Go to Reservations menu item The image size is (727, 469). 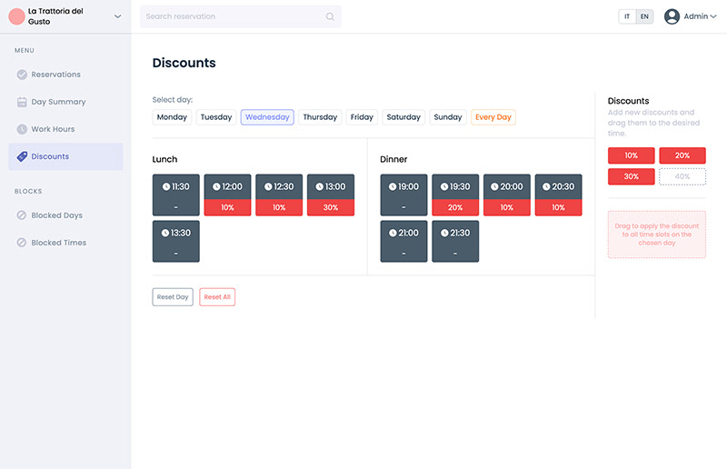pos(65,75)
